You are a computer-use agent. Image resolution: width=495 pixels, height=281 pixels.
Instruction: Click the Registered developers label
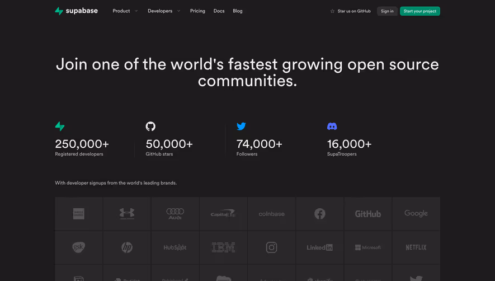tap(79, 154)
